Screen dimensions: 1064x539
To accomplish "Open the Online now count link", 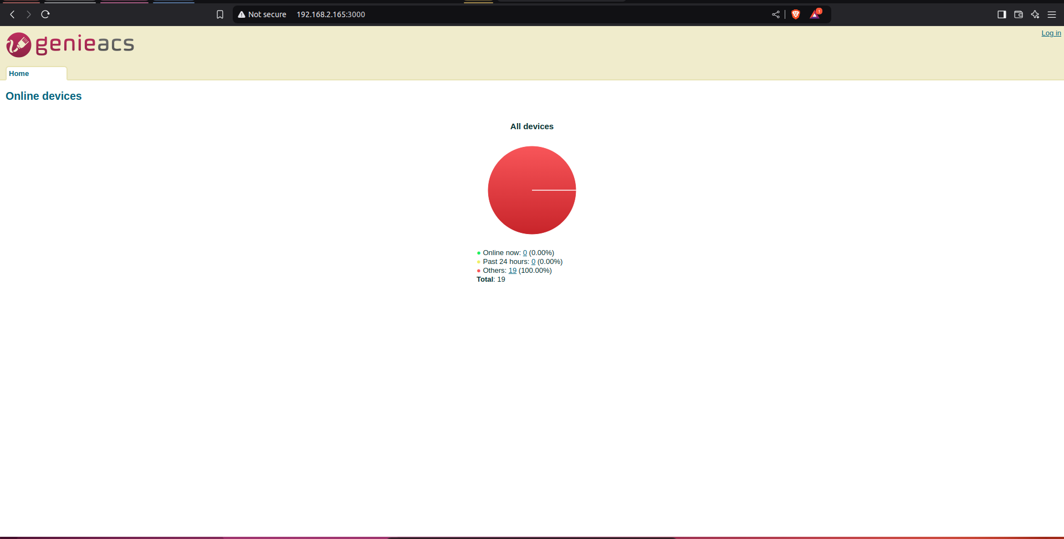I will pyautogui.click(x=525, y=253).
